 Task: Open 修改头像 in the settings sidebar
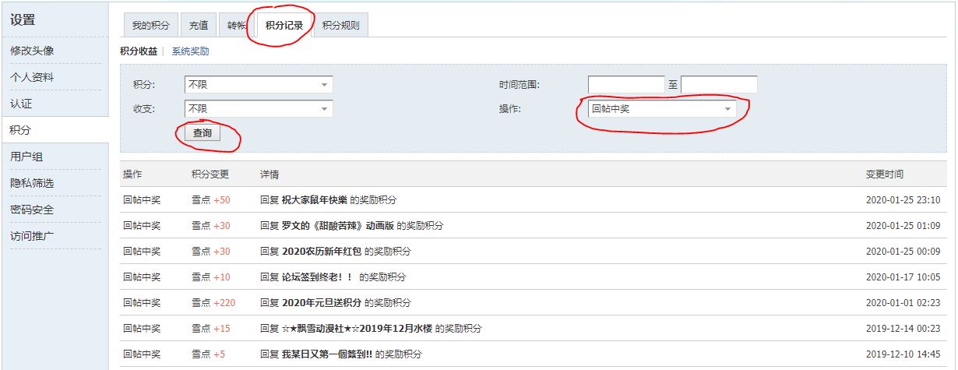tap(32, 51)
